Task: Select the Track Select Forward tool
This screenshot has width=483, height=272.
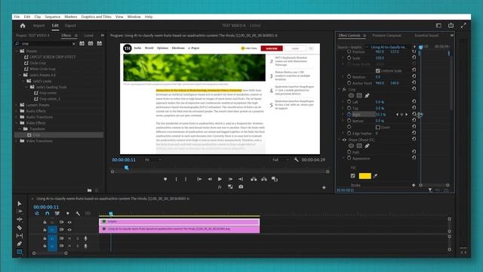Action: [x=20, y=212]
